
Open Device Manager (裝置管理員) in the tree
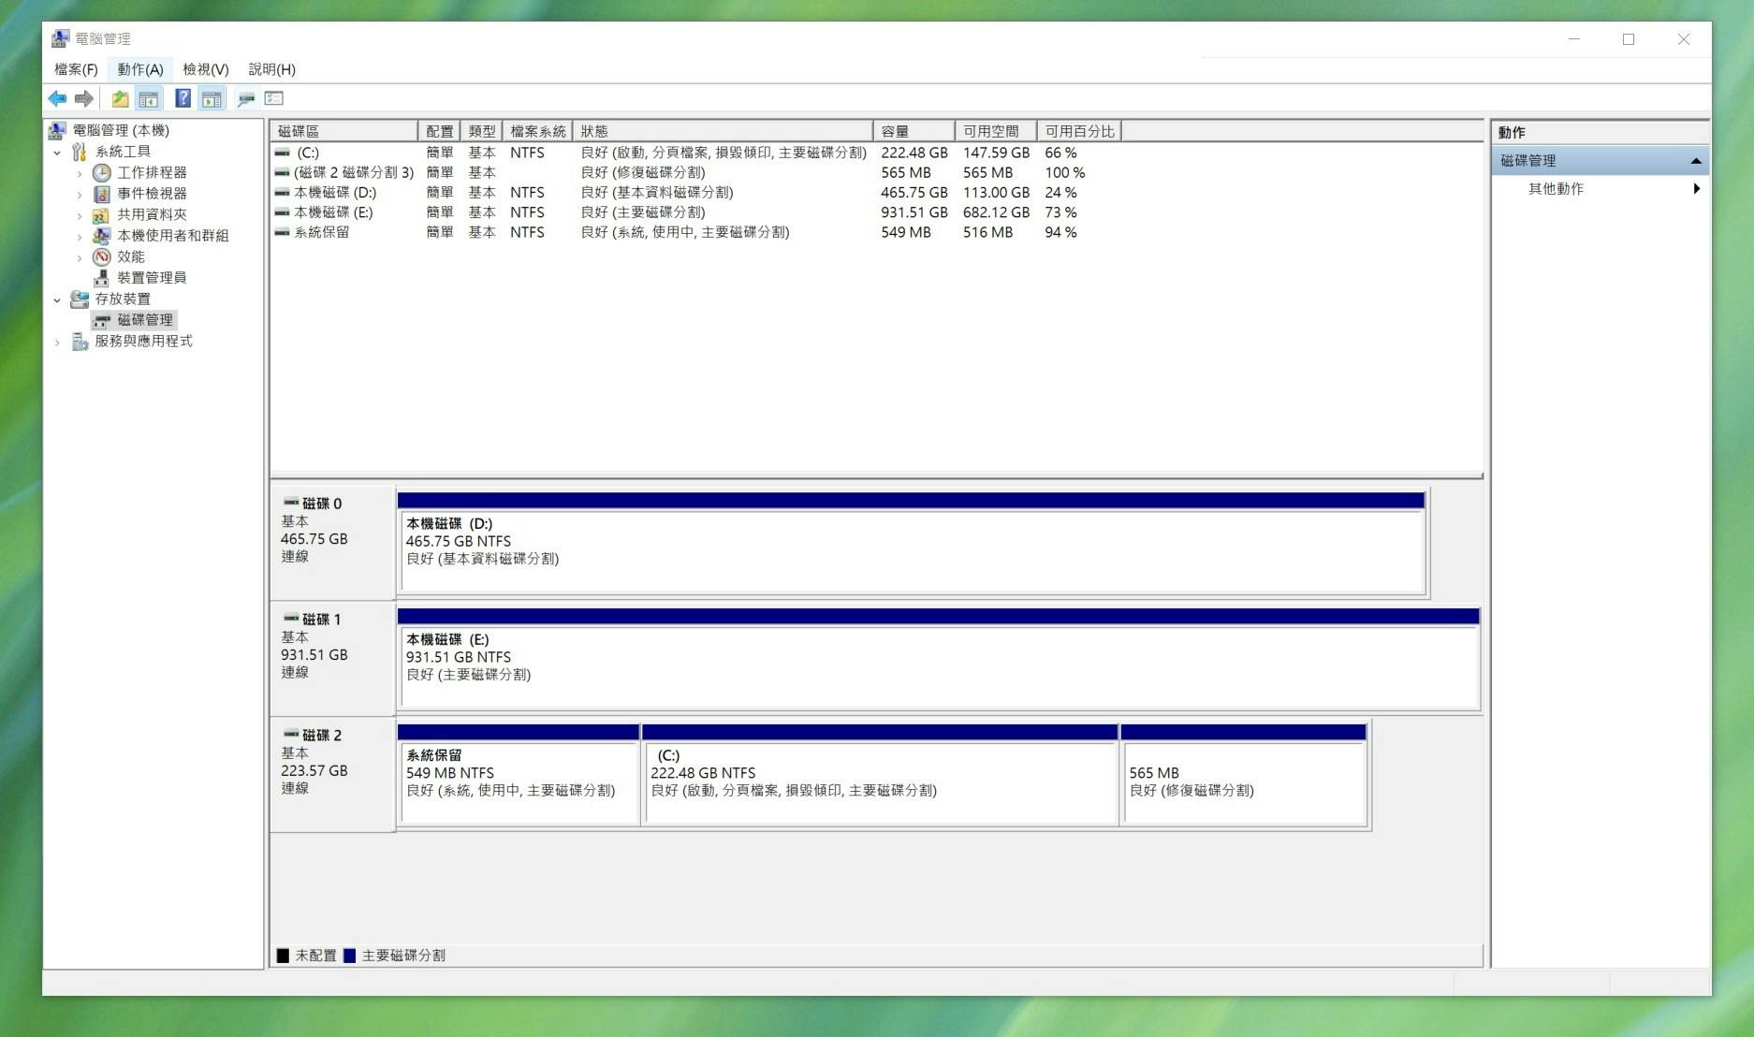point(151,278)
